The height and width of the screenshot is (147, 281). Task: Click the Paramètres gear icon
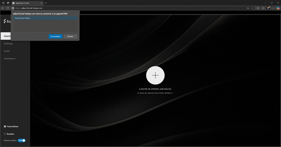coord(5,126)
